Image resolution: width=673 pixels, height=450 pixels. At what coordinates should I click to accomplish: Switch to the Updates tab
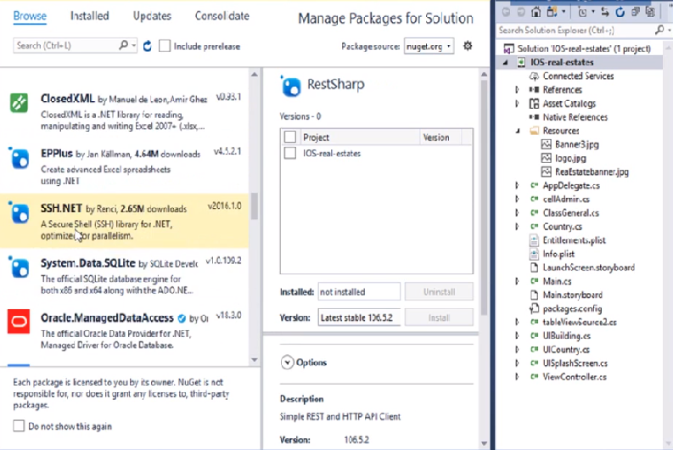coord(152,16)
